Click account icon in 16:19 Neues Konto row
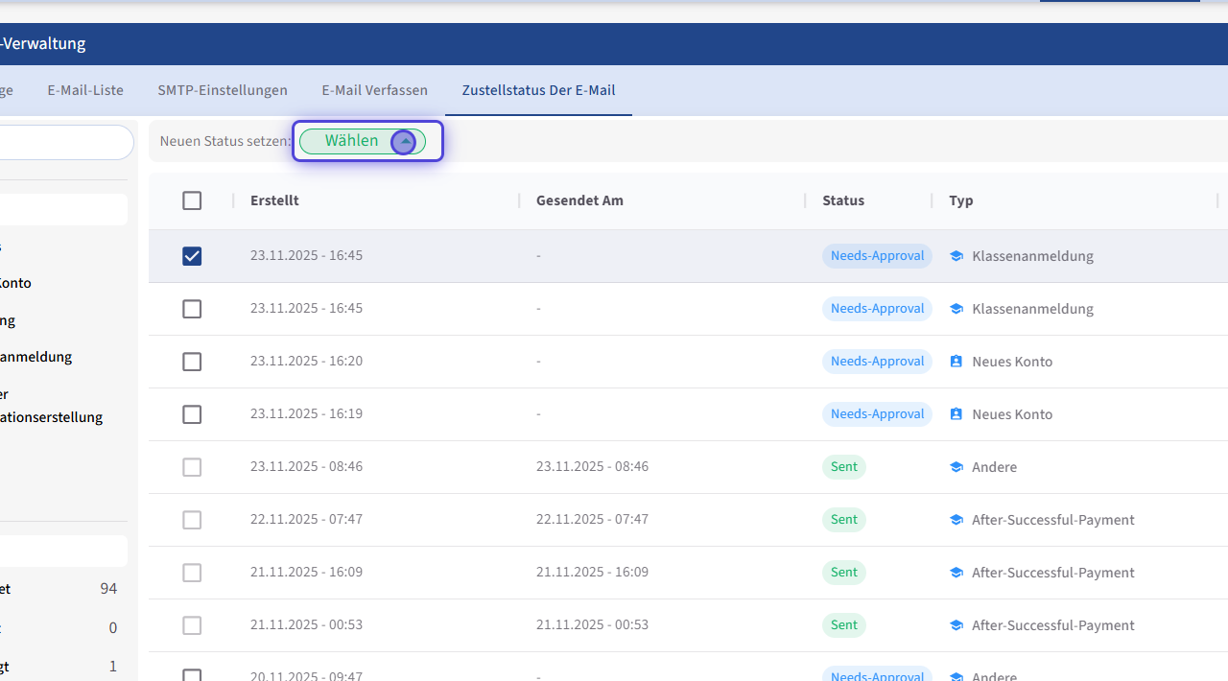The width and height of the screenshot is (1228, 681). 956,414
